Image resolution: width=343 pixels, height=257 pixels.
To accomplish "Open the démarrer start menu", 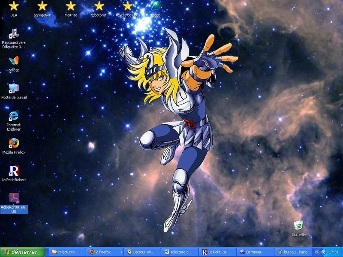I will pos(23,252).
